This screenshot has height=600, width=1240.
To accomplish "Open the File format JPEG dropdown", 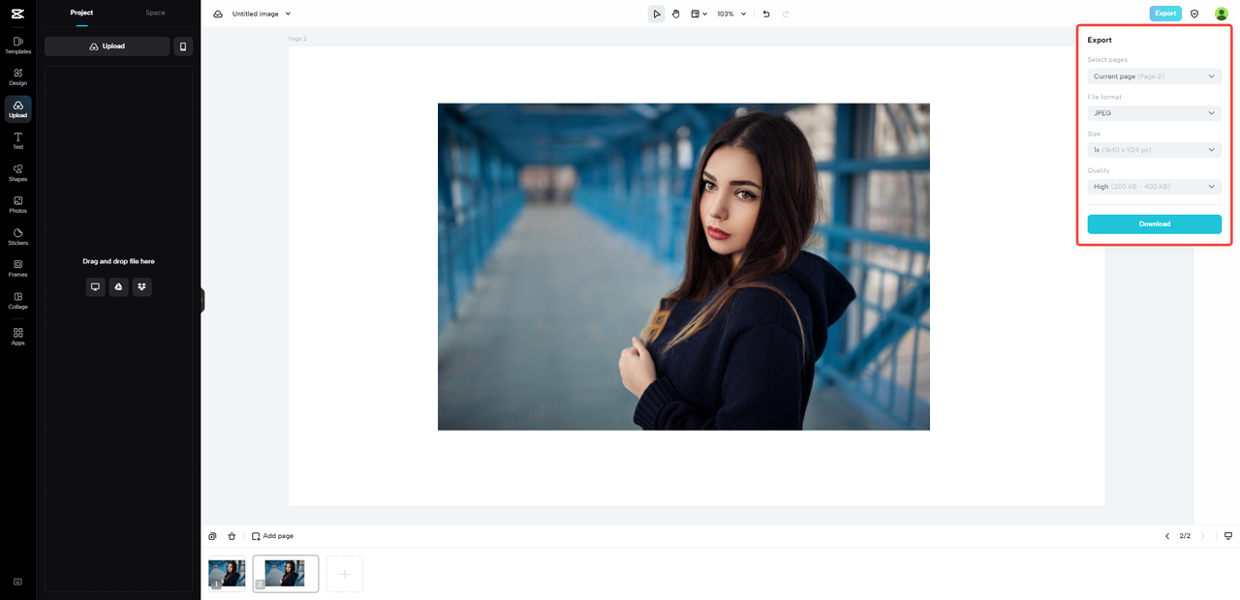I will (x=1154, y=113).
